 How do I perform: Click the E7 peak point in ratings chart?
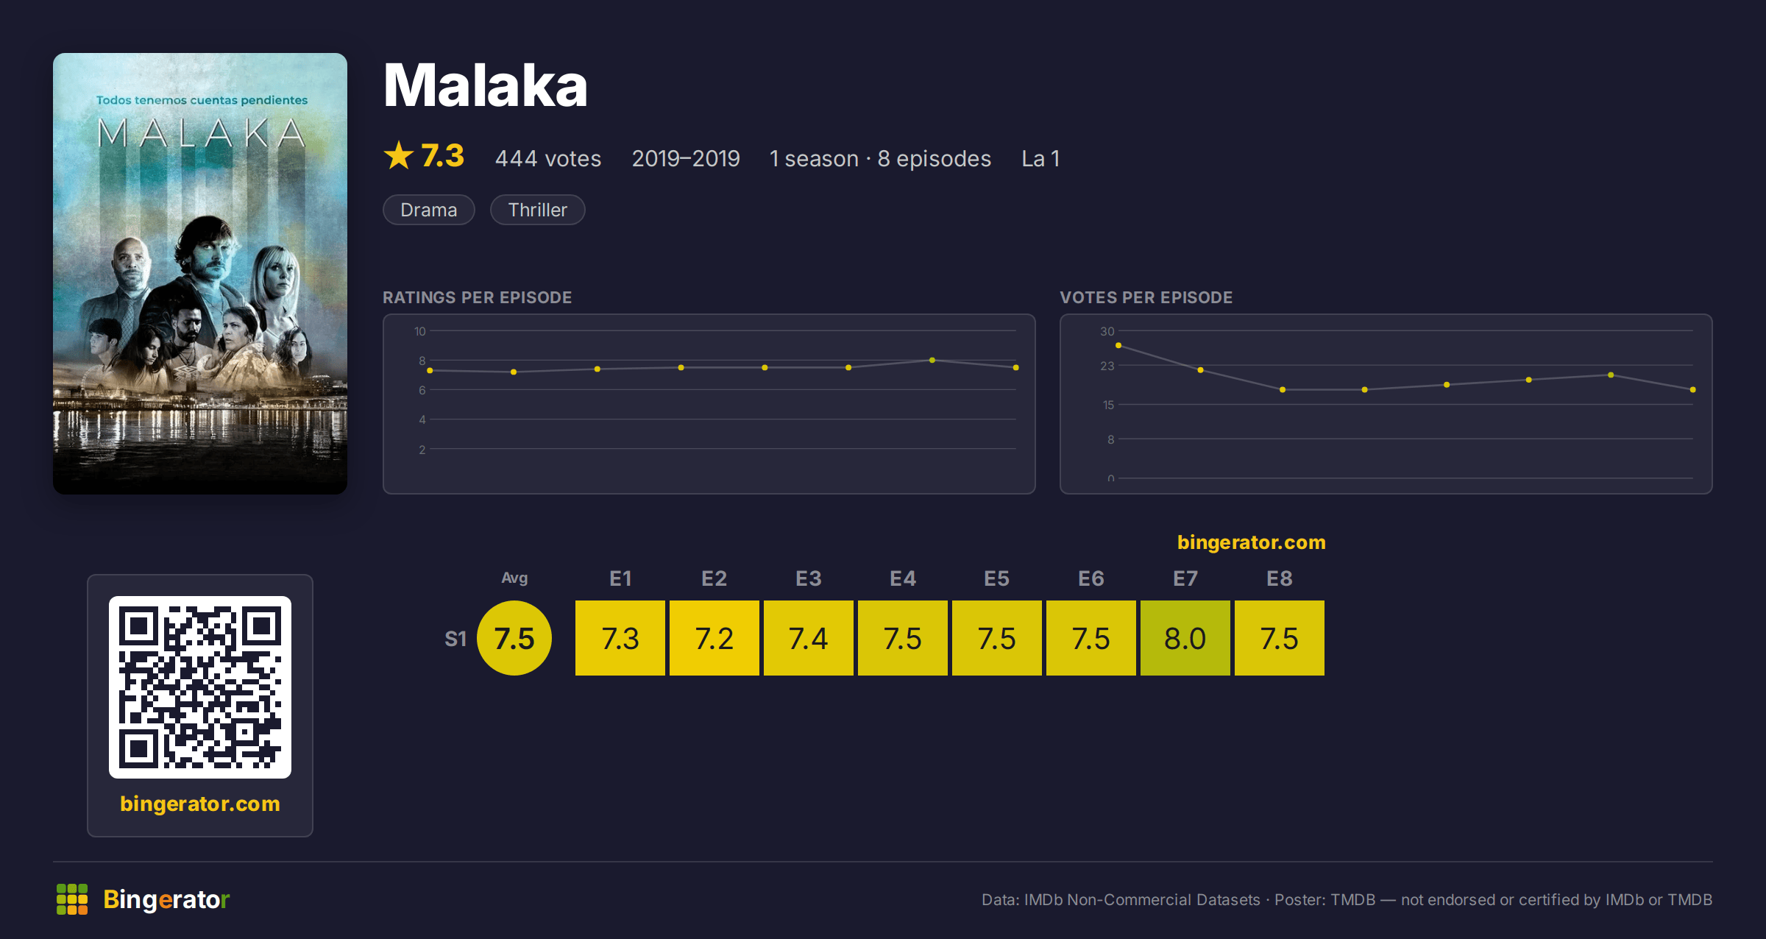pyautogui.click(x=932, y=360)
